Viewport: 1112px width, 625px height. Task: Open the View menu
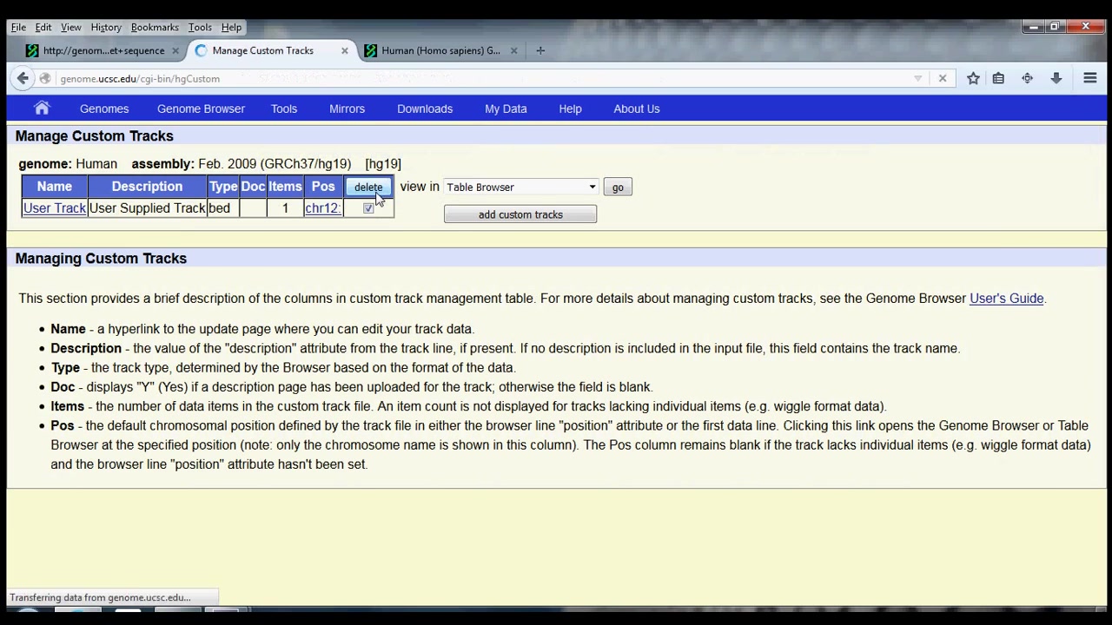[70, 27]
